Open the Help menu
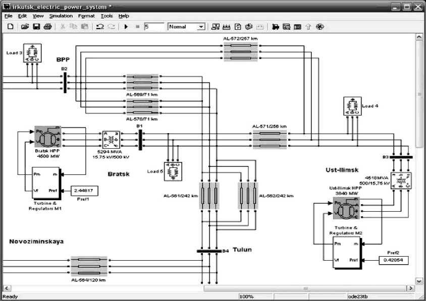The width and height of the screenshot is (426, 301). (124, 16)
